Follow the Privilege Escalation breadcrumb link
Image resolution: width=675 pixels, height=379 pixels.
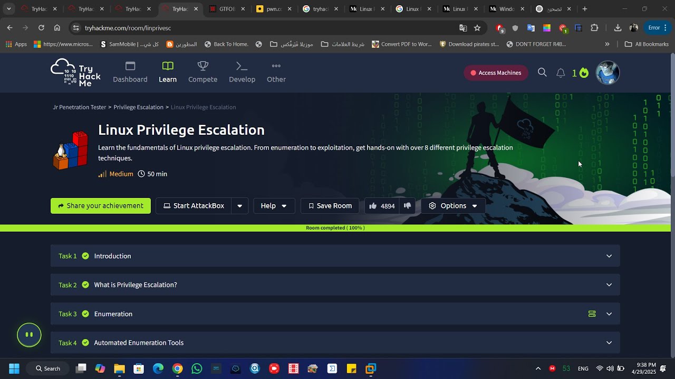(x=138, y=107)
